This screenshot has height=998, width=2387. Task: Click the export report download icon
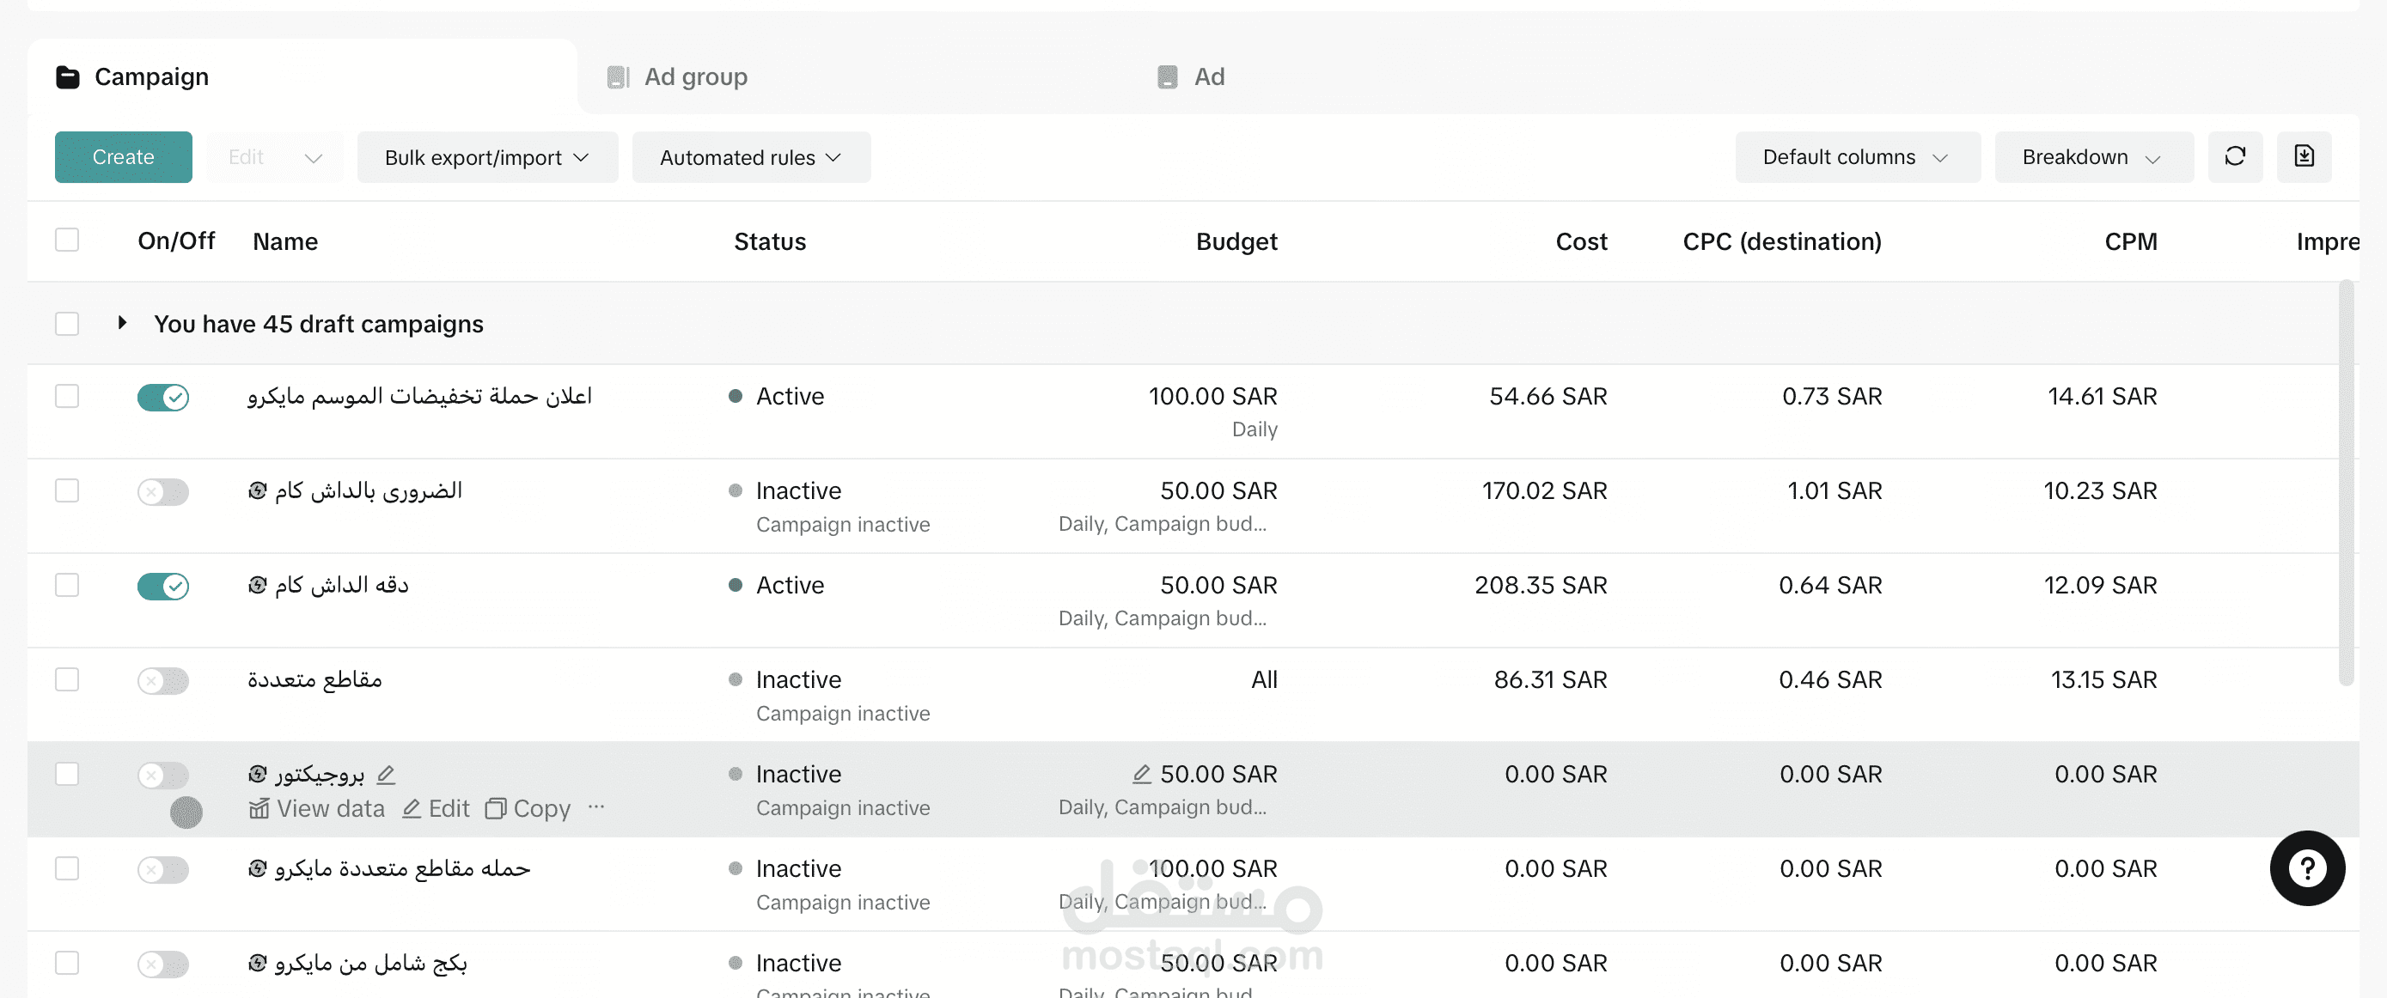(2303, 156)
